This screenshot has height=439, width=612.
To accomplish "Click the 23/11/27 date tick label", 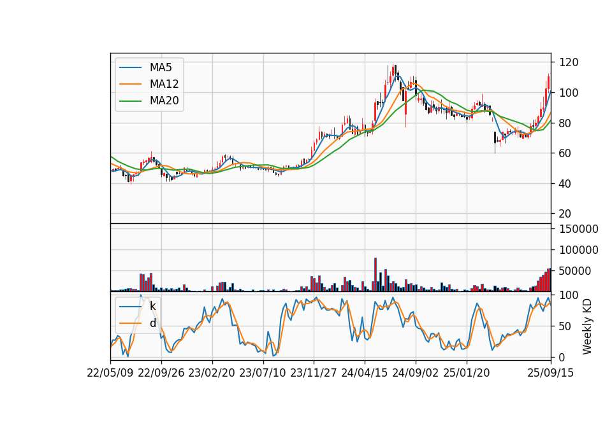I will (314, 373).
